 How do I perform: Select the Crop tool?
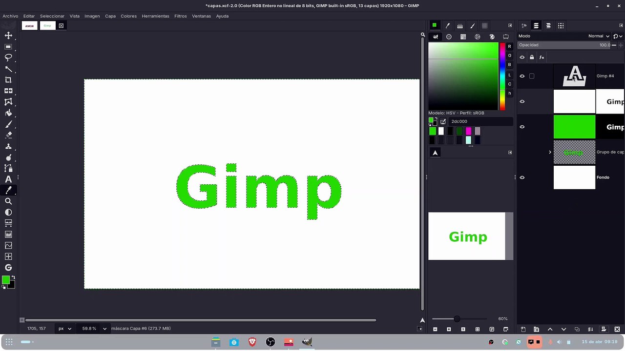(8, 80)
